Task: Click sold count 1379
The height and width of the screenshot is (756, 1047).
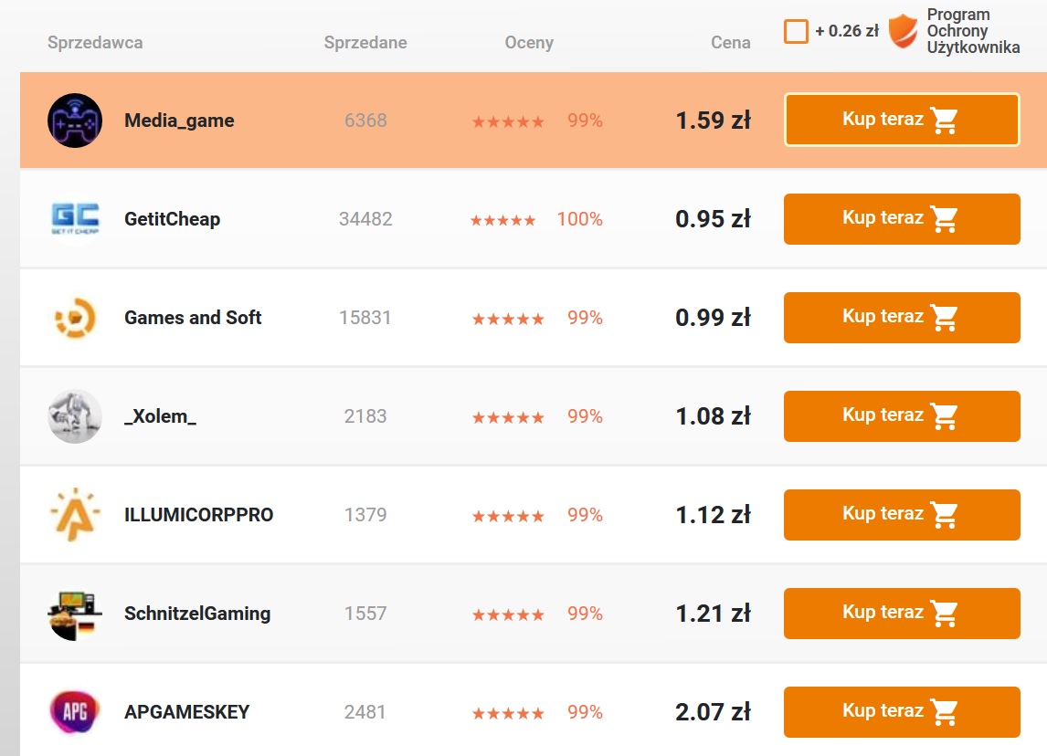Action: coord(365,514)
